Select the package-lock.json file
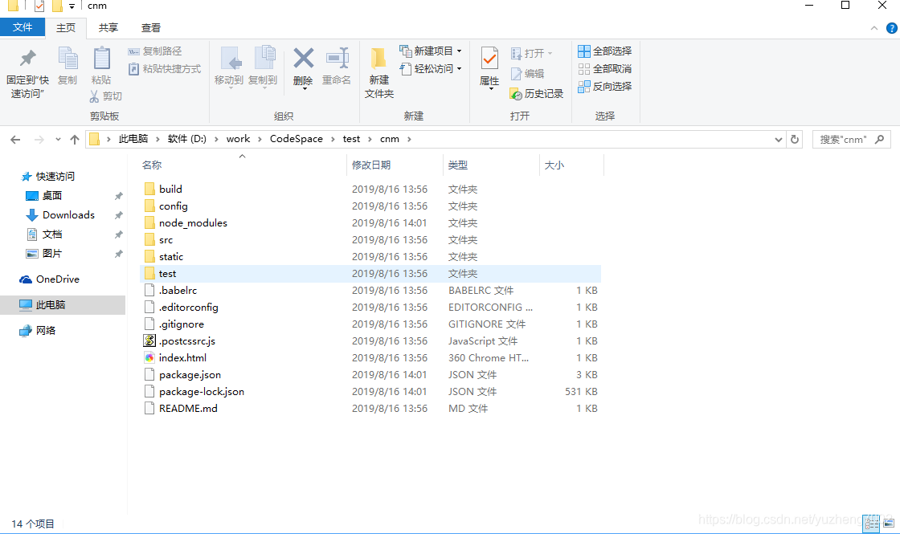Screen dimensions: 900x534 pyautogui.click(x=370, y=392)
